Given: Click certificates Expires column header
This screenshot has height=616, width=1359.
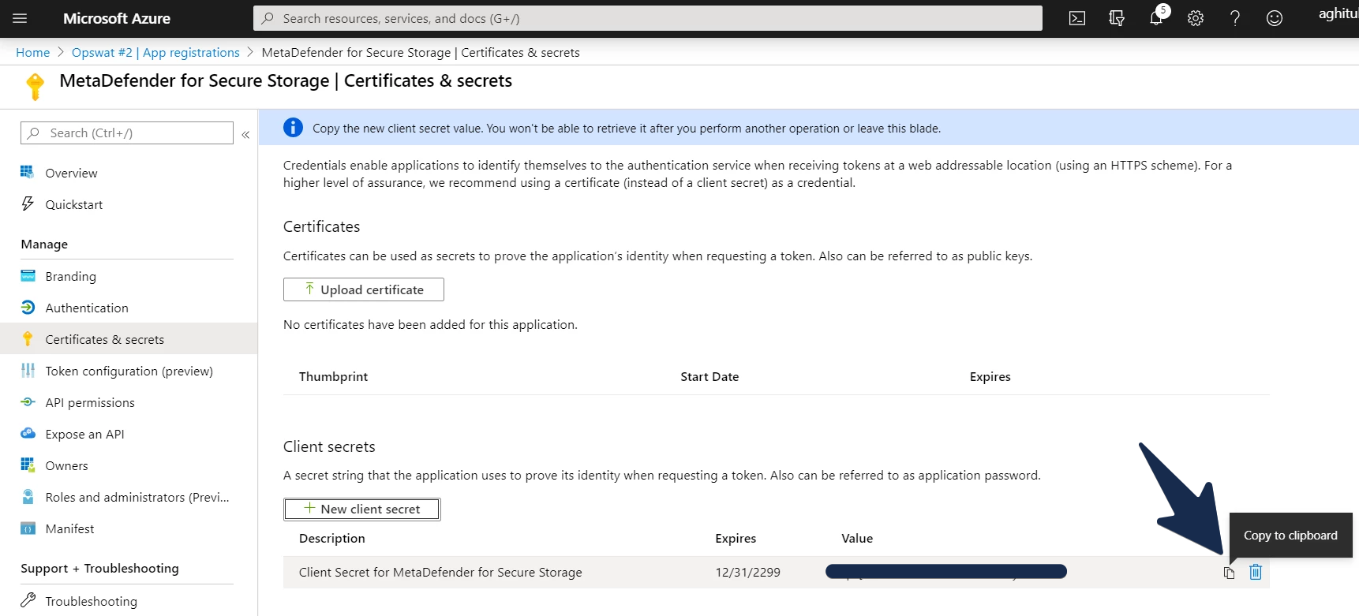Looking at the screenshot, I should pyautogui.click(x=990, y=376).
